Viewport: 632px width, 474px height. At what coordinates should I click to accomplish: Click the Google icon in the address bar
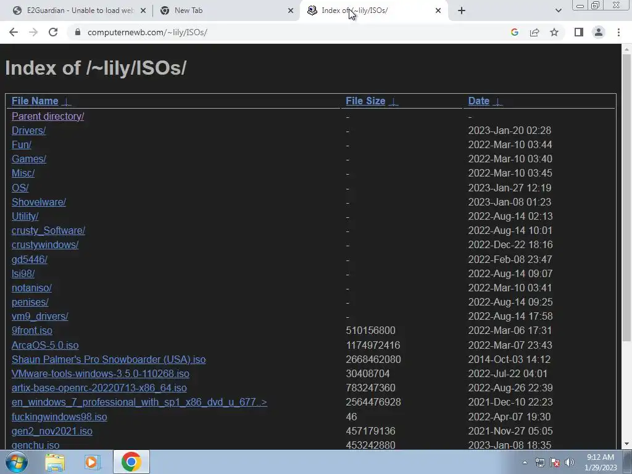pyautogui.click(x=514, y=32)
